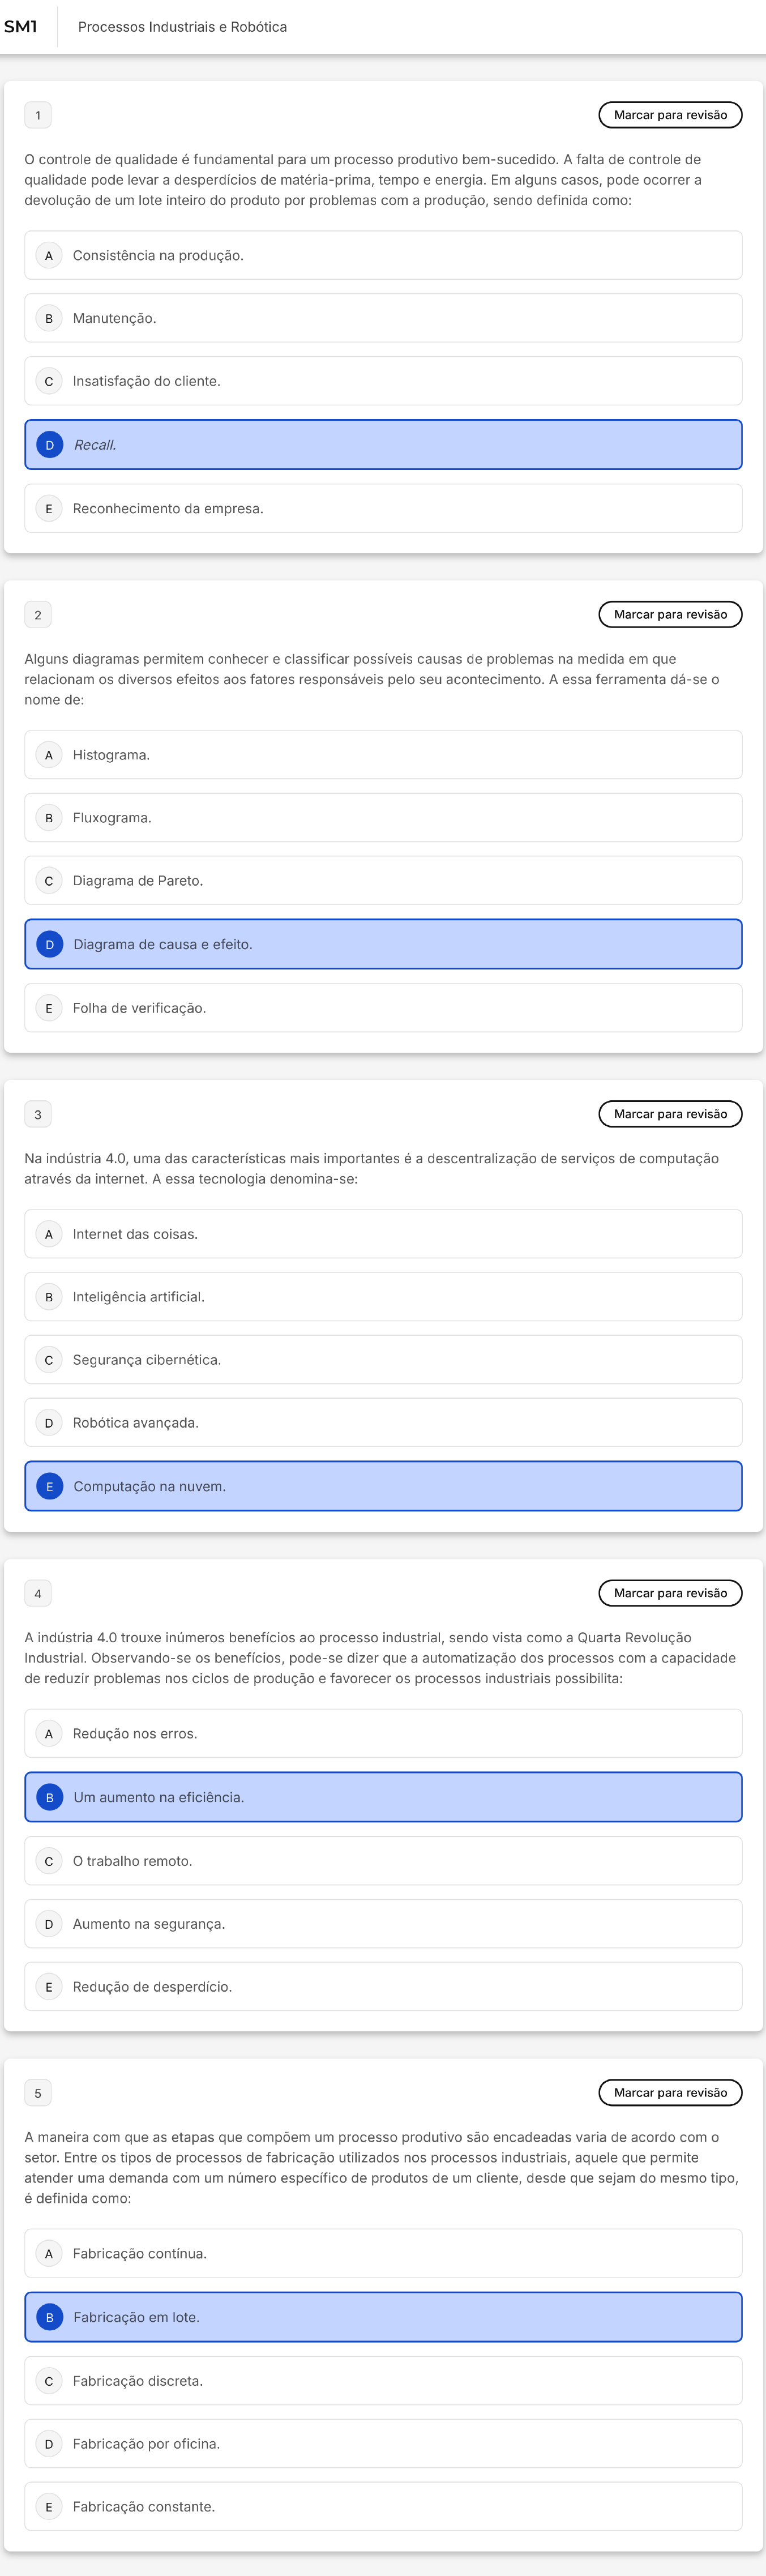The width and height of the screenshot is (766, 2576).
Task: Choose 'Redução de desperdício' answer
Action: [383, 1987]
